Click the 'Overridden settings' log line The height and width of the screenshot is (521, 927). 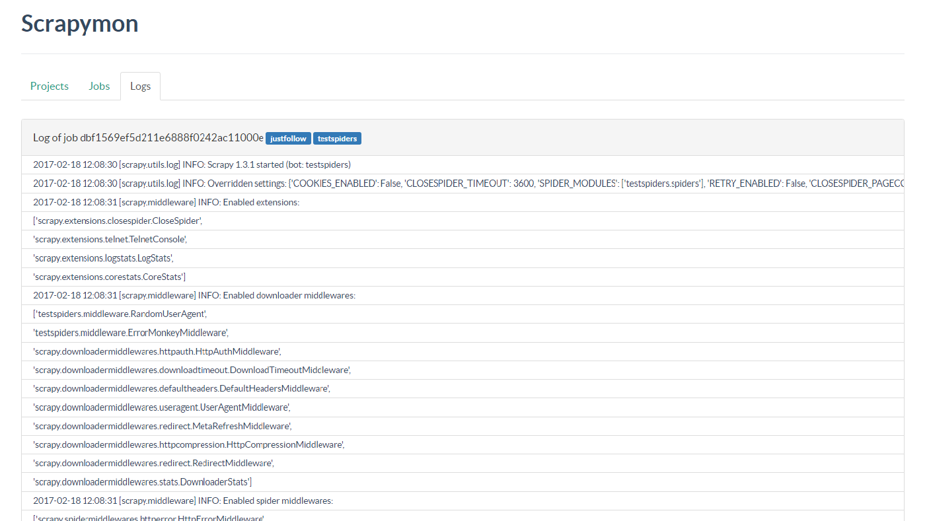tap(463, 184)
